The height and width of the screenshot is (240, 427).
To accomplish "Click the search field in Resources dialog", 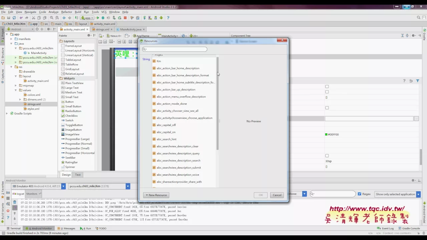I will [x=175, y=49].
